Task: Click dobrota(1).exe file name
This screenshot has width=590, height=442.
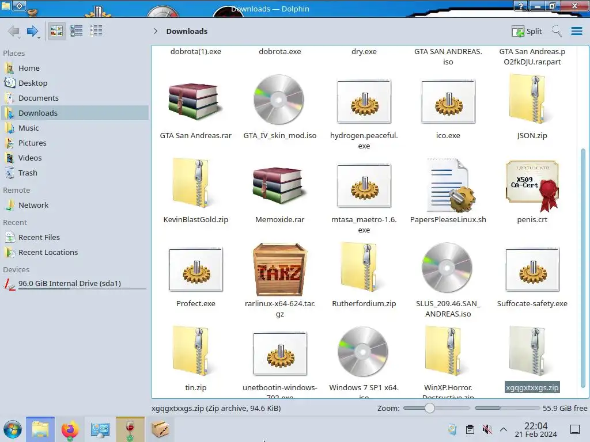Action: (196, 51)
